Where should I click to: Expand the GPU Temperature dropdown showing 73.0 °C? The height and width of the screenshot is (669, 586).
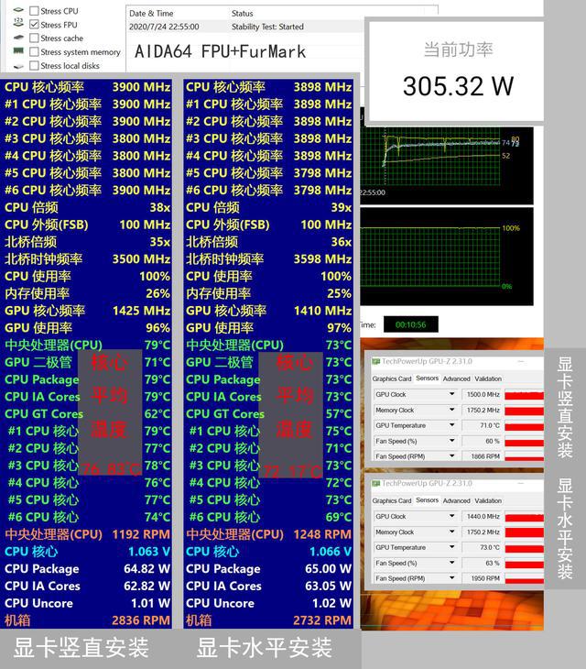[x=451, y=547]
